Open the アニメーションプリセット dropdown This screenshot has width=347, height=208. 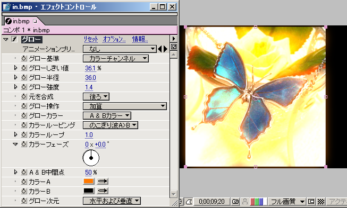click(x=120, y=49)
